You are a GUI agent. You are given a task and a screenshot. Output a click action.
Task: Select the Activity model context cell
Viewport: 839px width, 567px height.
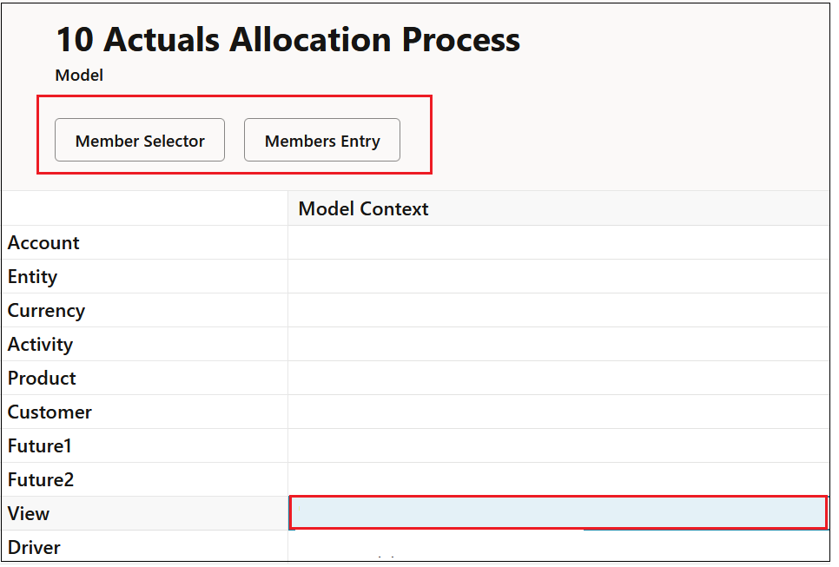point(558,345)
